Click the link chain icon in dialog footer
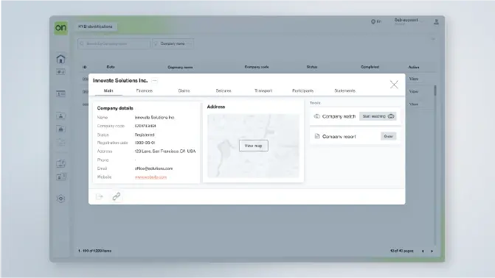495x278 pixels. (116, 196)
